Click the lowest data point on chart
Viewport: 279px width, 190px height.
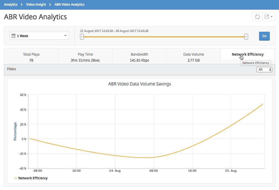(x=147, y=157)
